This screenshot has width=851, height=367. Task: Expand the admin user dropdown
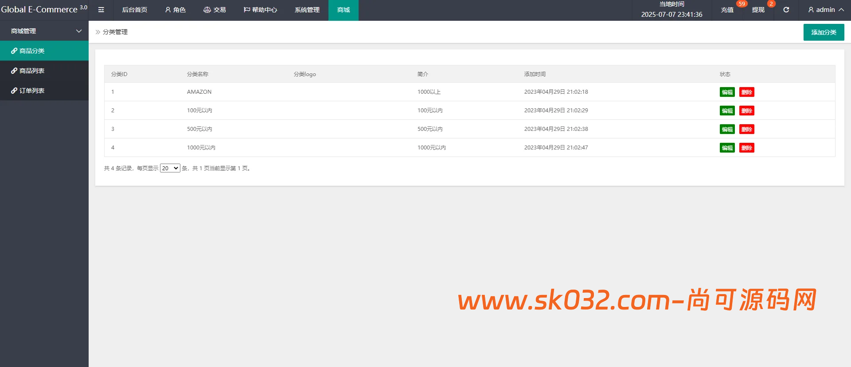(x=826, y=10)
